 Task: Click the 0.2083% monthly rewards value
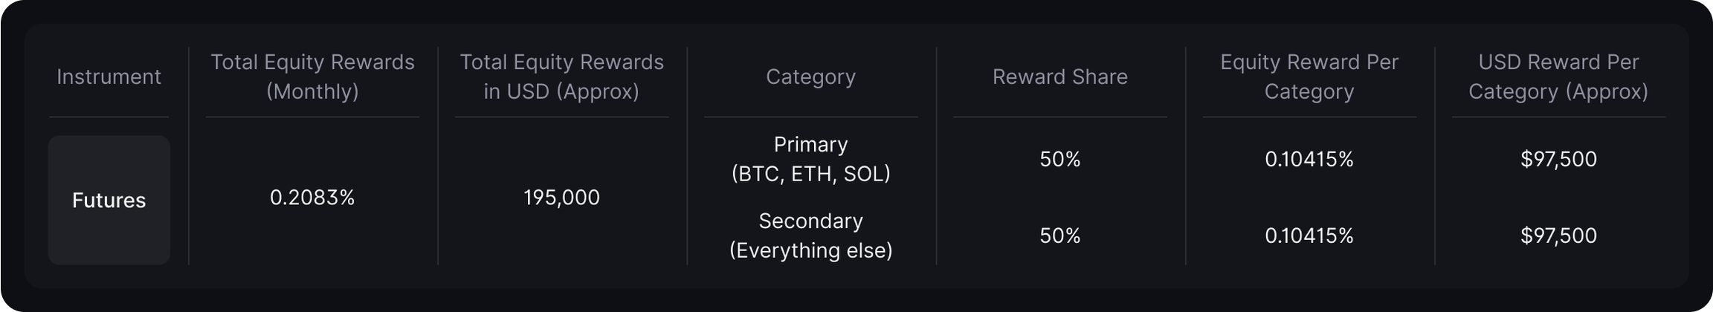[x=312, y=197]
